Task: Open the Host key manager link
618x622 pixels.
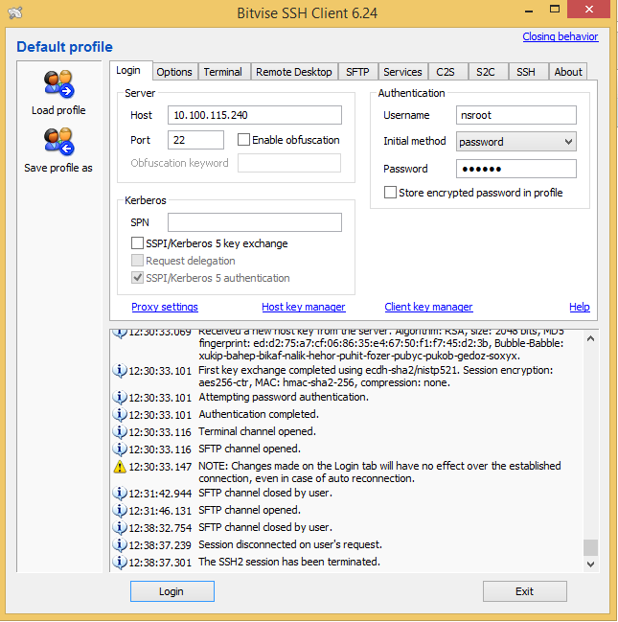Action: [x=303, y=307]
